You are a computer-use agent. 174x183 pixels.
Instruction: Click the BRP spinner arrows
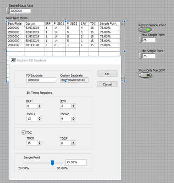tap(39, 106)
